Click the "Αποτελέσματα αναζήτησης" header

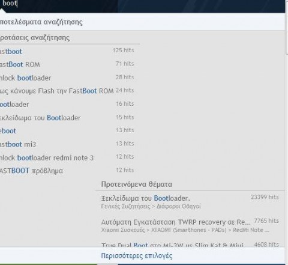(41, 22)
